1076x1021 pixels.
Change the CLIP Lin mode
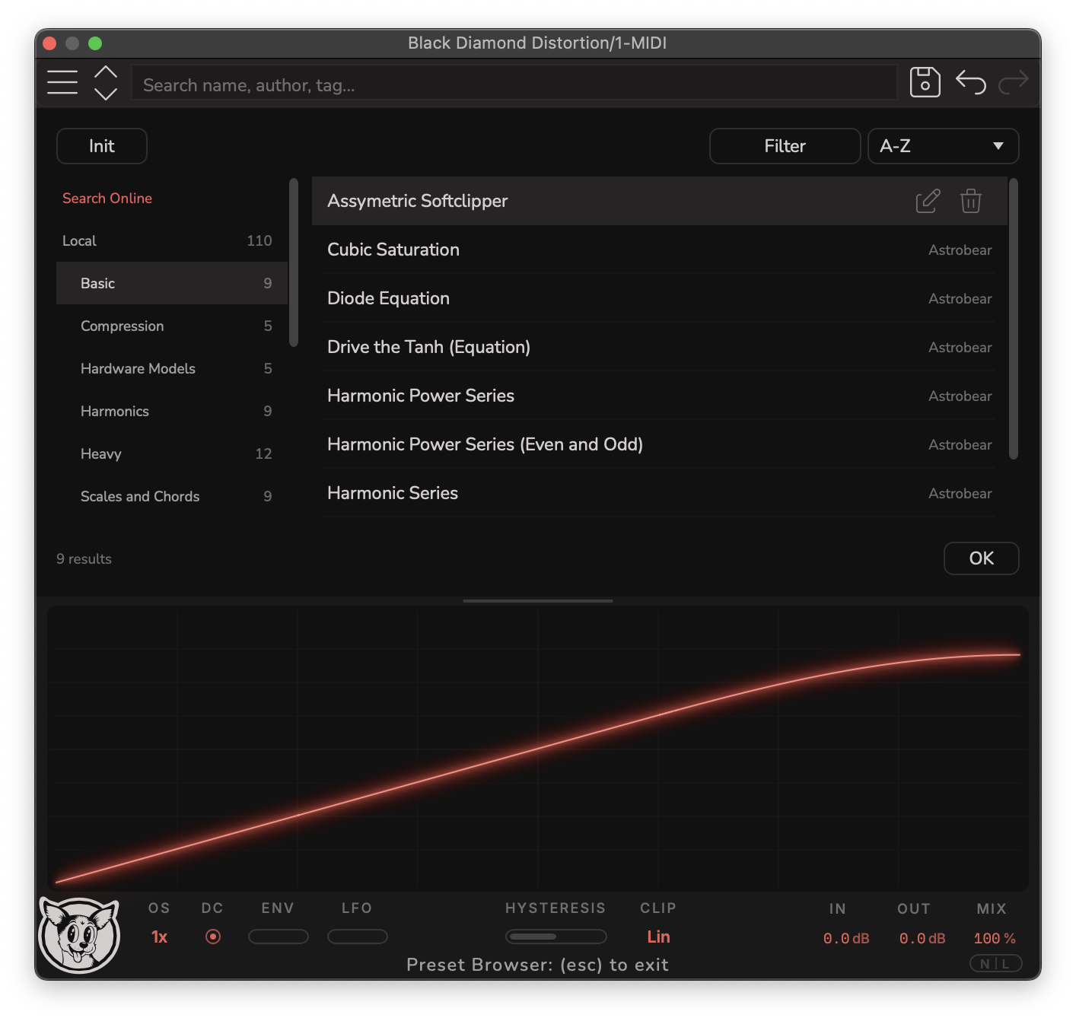pyautogui.click(x=658, y=937)
